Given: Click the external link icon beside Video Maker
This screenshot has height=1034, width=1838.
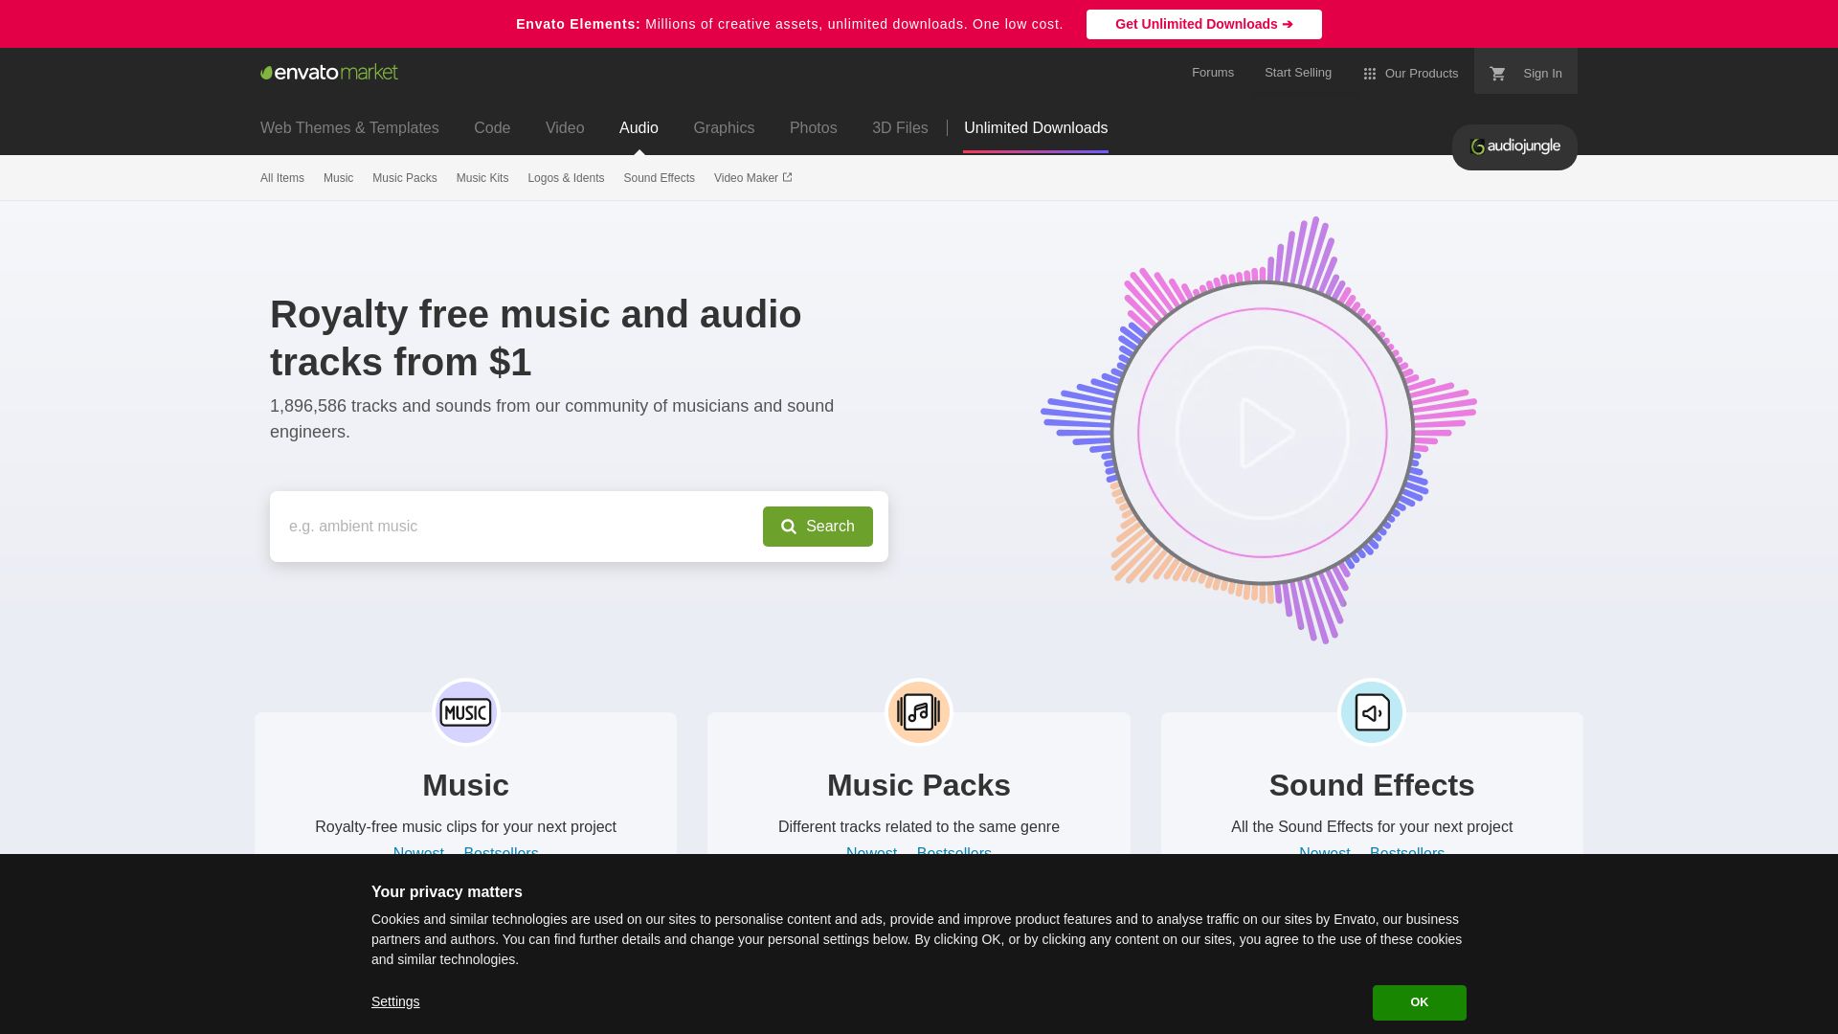Looking at the screenshot, I should (787, 177).
